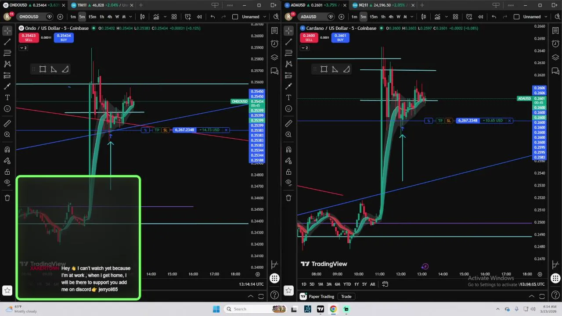Toggle magnet mode in ADAUSD window

pos(288,150)
